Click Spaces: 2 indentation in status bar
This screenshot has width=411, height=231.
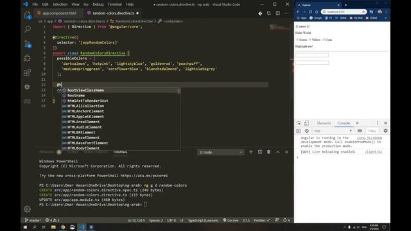pyautogui.click(x=155, y=220)
